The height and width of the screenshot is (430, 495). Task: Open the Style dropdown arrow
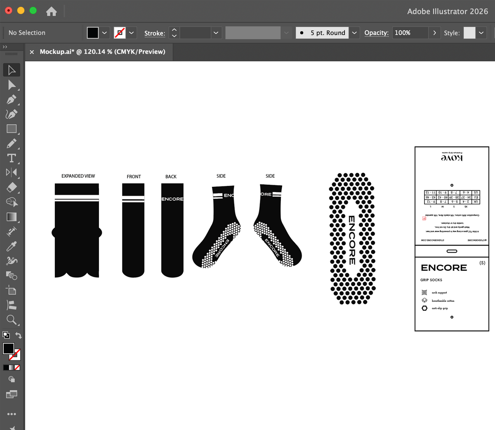pos(481,33)
